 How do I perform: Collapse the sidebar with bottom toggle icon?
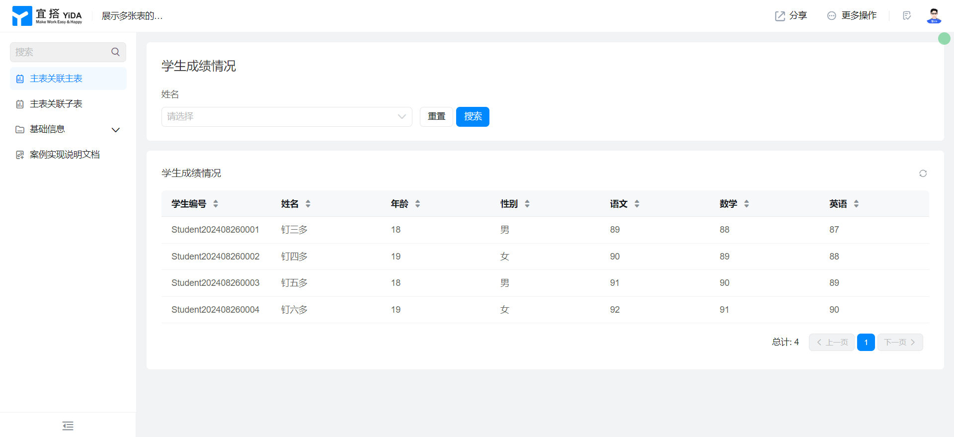point(68,426)
